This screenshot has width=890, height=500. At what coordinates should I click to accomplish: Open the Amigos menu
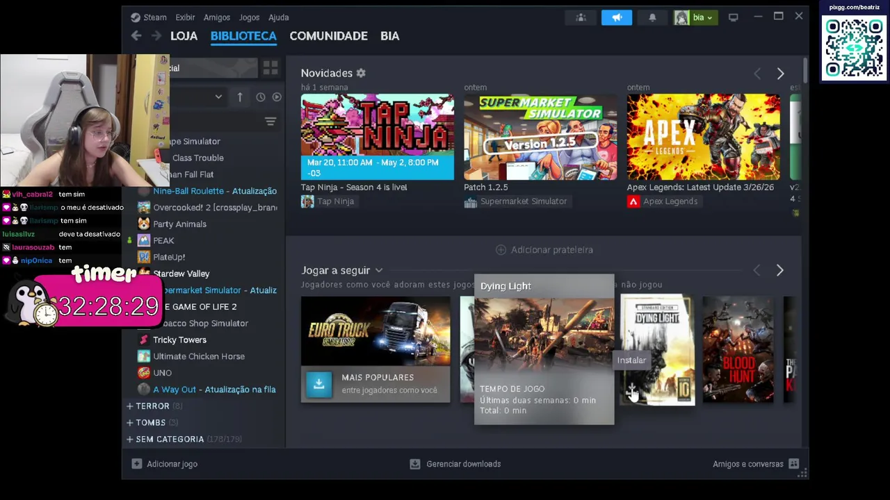(217, 17)
